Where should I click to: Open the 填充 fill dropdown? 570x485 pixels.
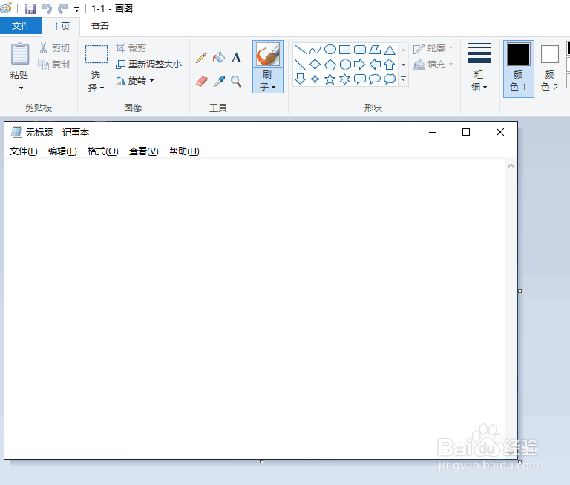click(433, 65)
